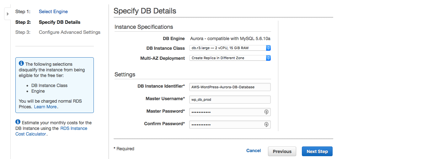Expand the collapsed side panel arrow
The width and height of the screenshot is (428, 159).
click(8, 14)
